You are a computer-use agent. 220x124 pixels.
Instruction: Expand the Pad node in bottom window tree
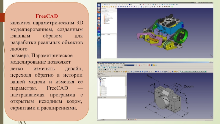(x=99, y=80)
